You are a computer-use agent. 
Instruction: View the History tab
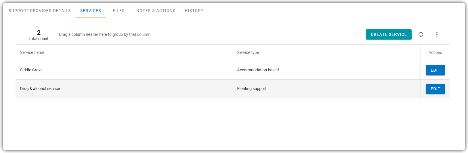pyautogui.click(x=194, y=11)
